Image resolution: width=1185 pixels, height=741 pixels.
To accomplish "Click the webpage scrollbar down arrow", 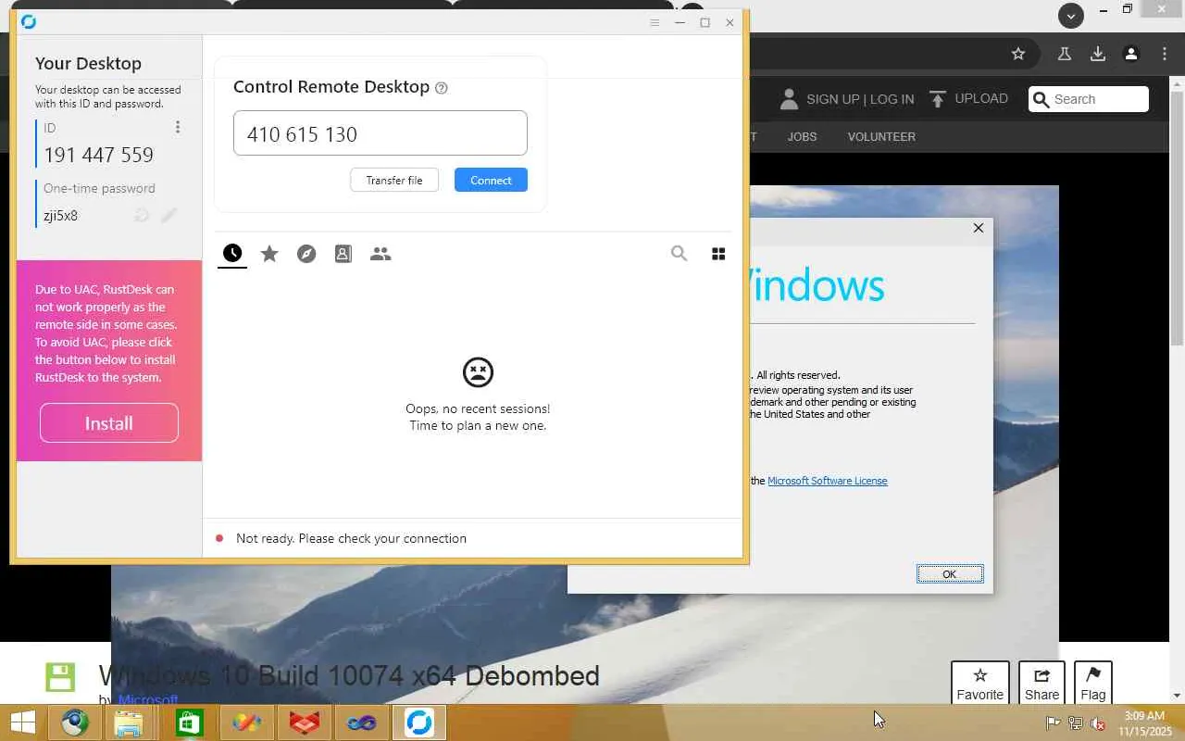I will click(x=1177, y=695).
